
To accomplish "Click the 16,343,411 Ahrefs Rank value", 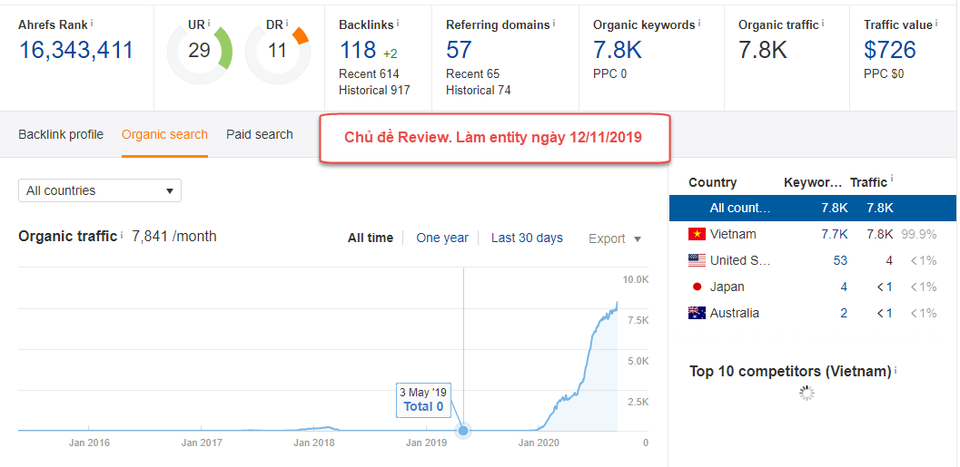I will pos(76,50).
